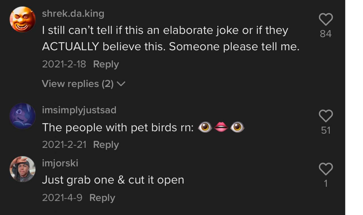363x215 pixels.
Task: Tap the heart on imsimplyjustsad's comment
Action: (x=326, y=116)
